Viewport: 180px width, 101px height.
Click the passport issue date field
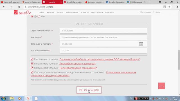pos(103,44)
